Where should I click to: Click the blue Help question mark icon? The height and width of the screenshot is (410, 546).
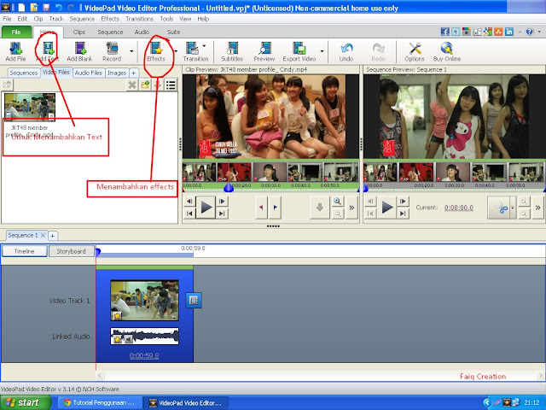[530, 32]
